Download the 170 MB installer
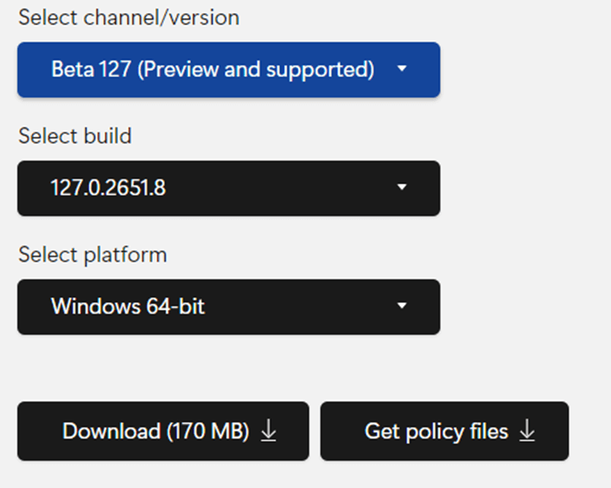Screen dimensions: 611x488 pyautogui.click(x=163, y=431)
